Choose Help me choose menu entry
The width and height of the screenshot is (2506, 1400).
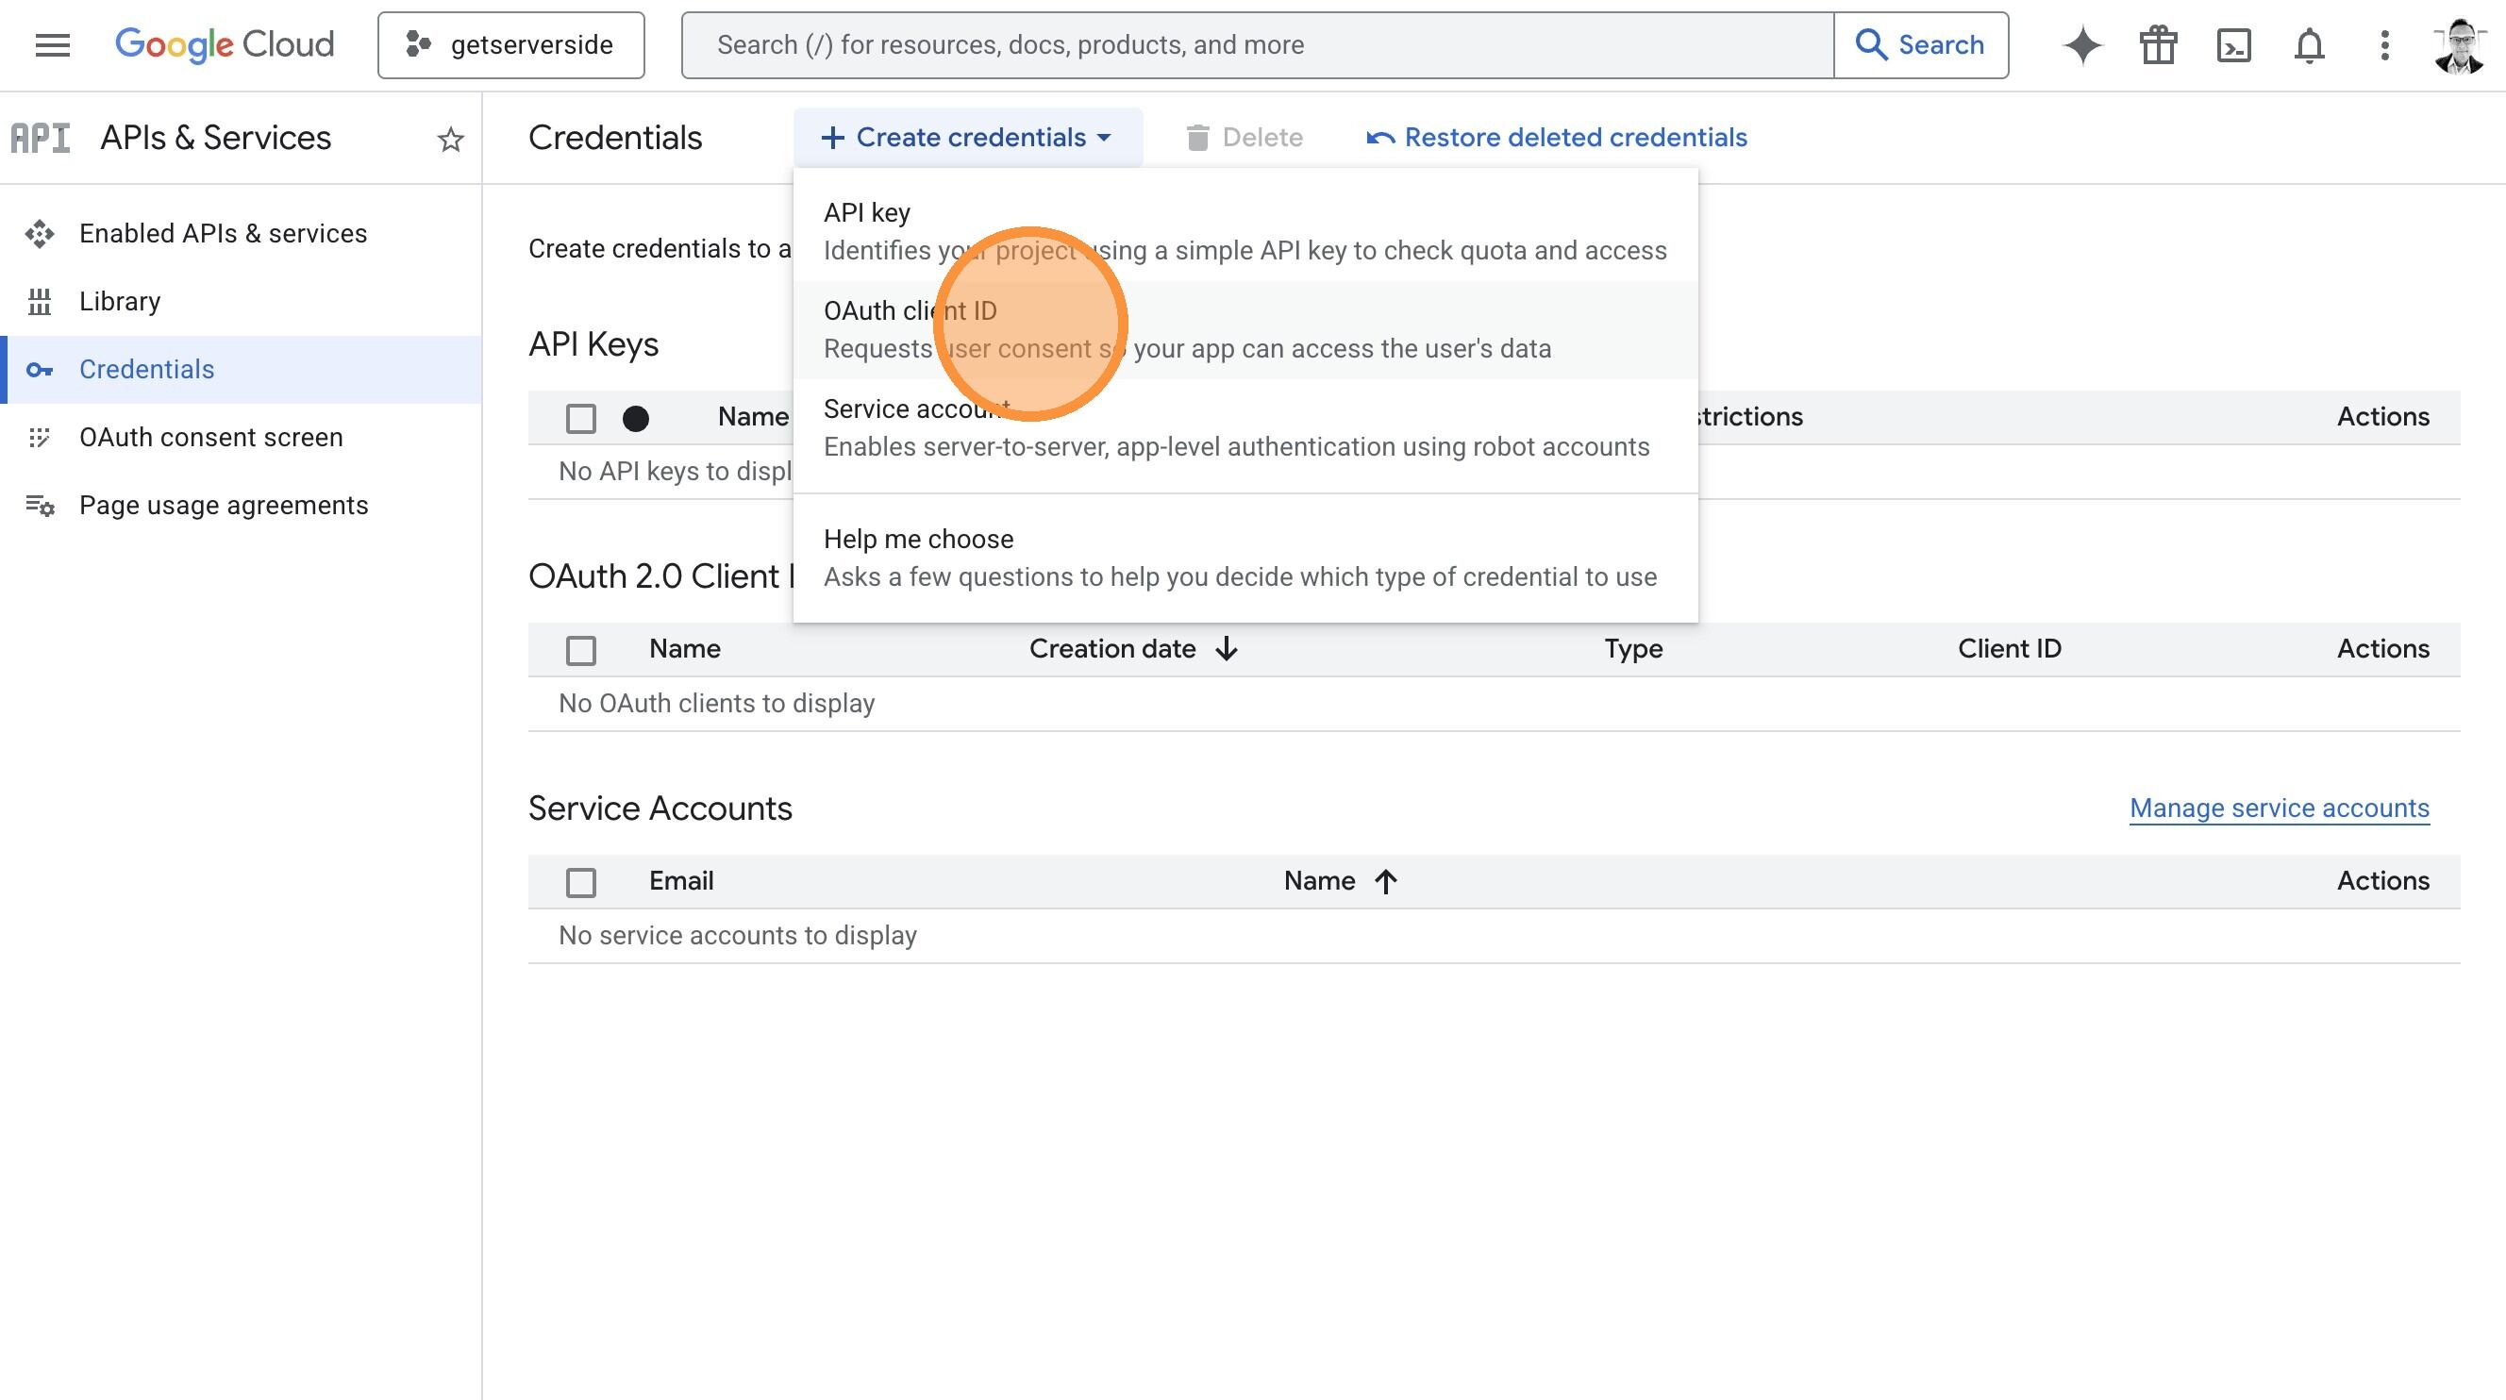click(917, 539)
